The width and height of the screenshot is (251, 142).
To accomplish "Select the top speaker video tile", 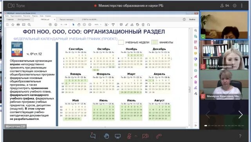I will click(x=224, y=25).
